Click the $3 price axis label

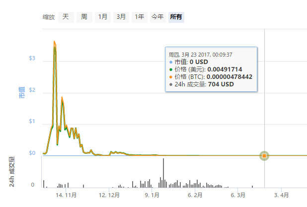32,59
